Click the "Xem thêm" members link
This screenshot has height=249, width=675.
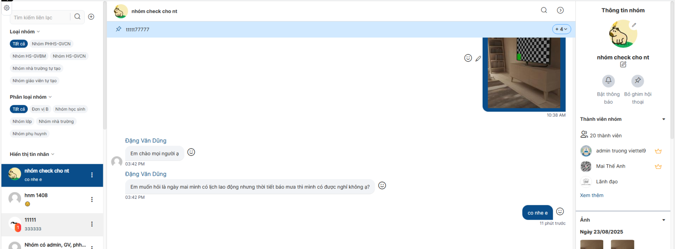591,195
